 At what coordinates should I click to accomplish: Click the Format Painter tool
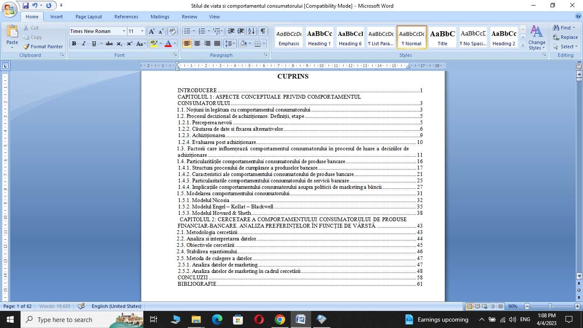[x=43, y=47]
